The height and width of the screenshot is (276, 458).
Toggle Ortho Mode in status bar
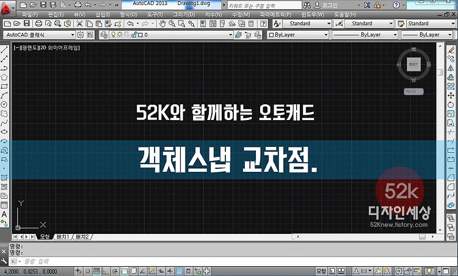click(x=106, y=271)
